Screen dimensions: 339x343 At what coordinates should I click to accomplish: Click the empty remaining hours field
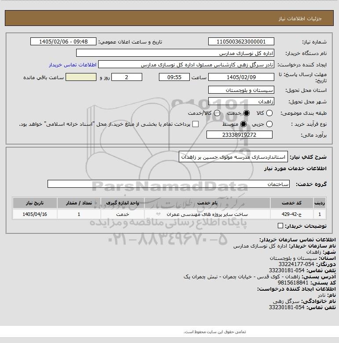click(81, 77)
